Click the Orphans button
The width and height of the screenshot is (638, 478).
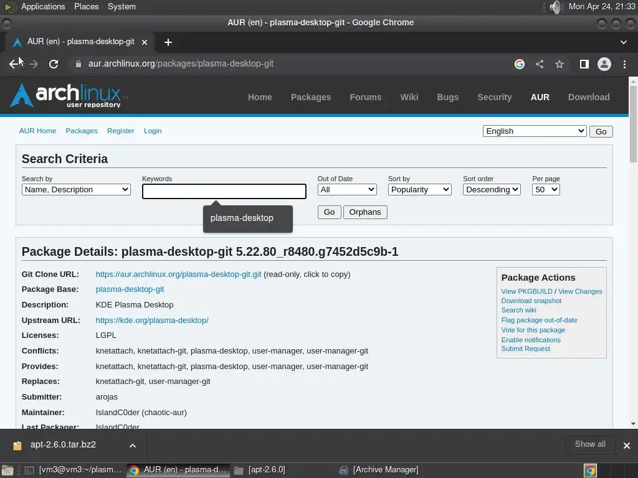(x=365, y=212)
